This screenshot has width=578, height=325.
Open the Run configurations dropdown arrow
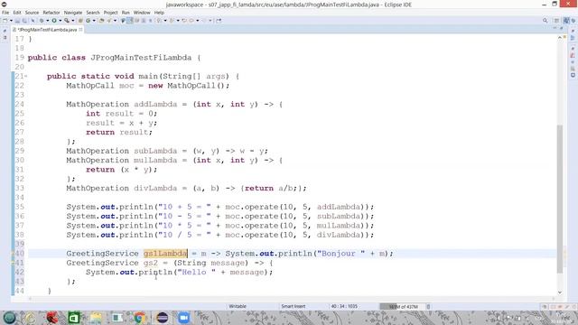(61, 21)
